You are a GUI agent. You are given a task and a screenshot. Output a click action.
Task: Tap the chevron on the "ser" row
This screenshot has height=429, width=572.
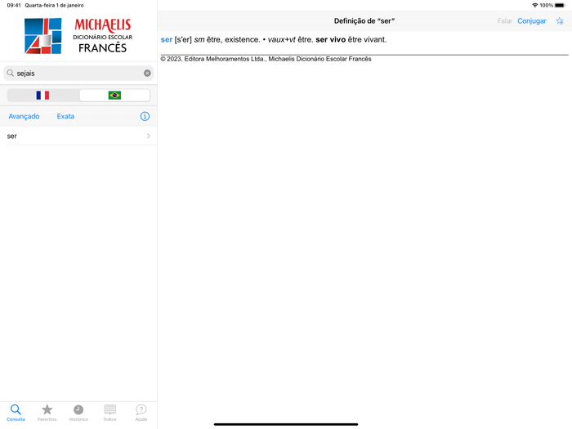(x=149, y=136)
